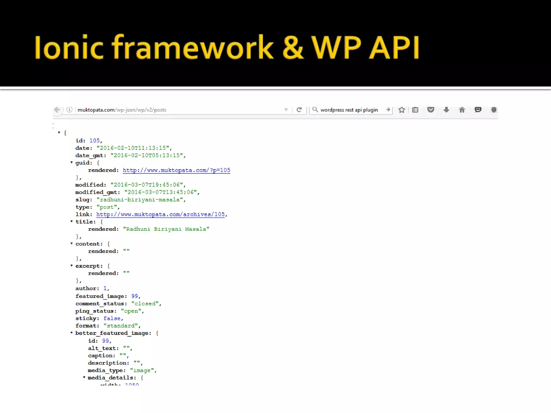Click the date_gmt value 2016-02-10T05:13:15
The width and height of the screenshot is (551, 413).
[147, 155]
